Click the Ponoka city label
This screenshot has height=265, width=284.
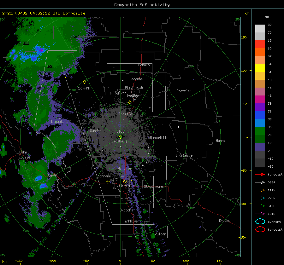[x=144, y=65]
